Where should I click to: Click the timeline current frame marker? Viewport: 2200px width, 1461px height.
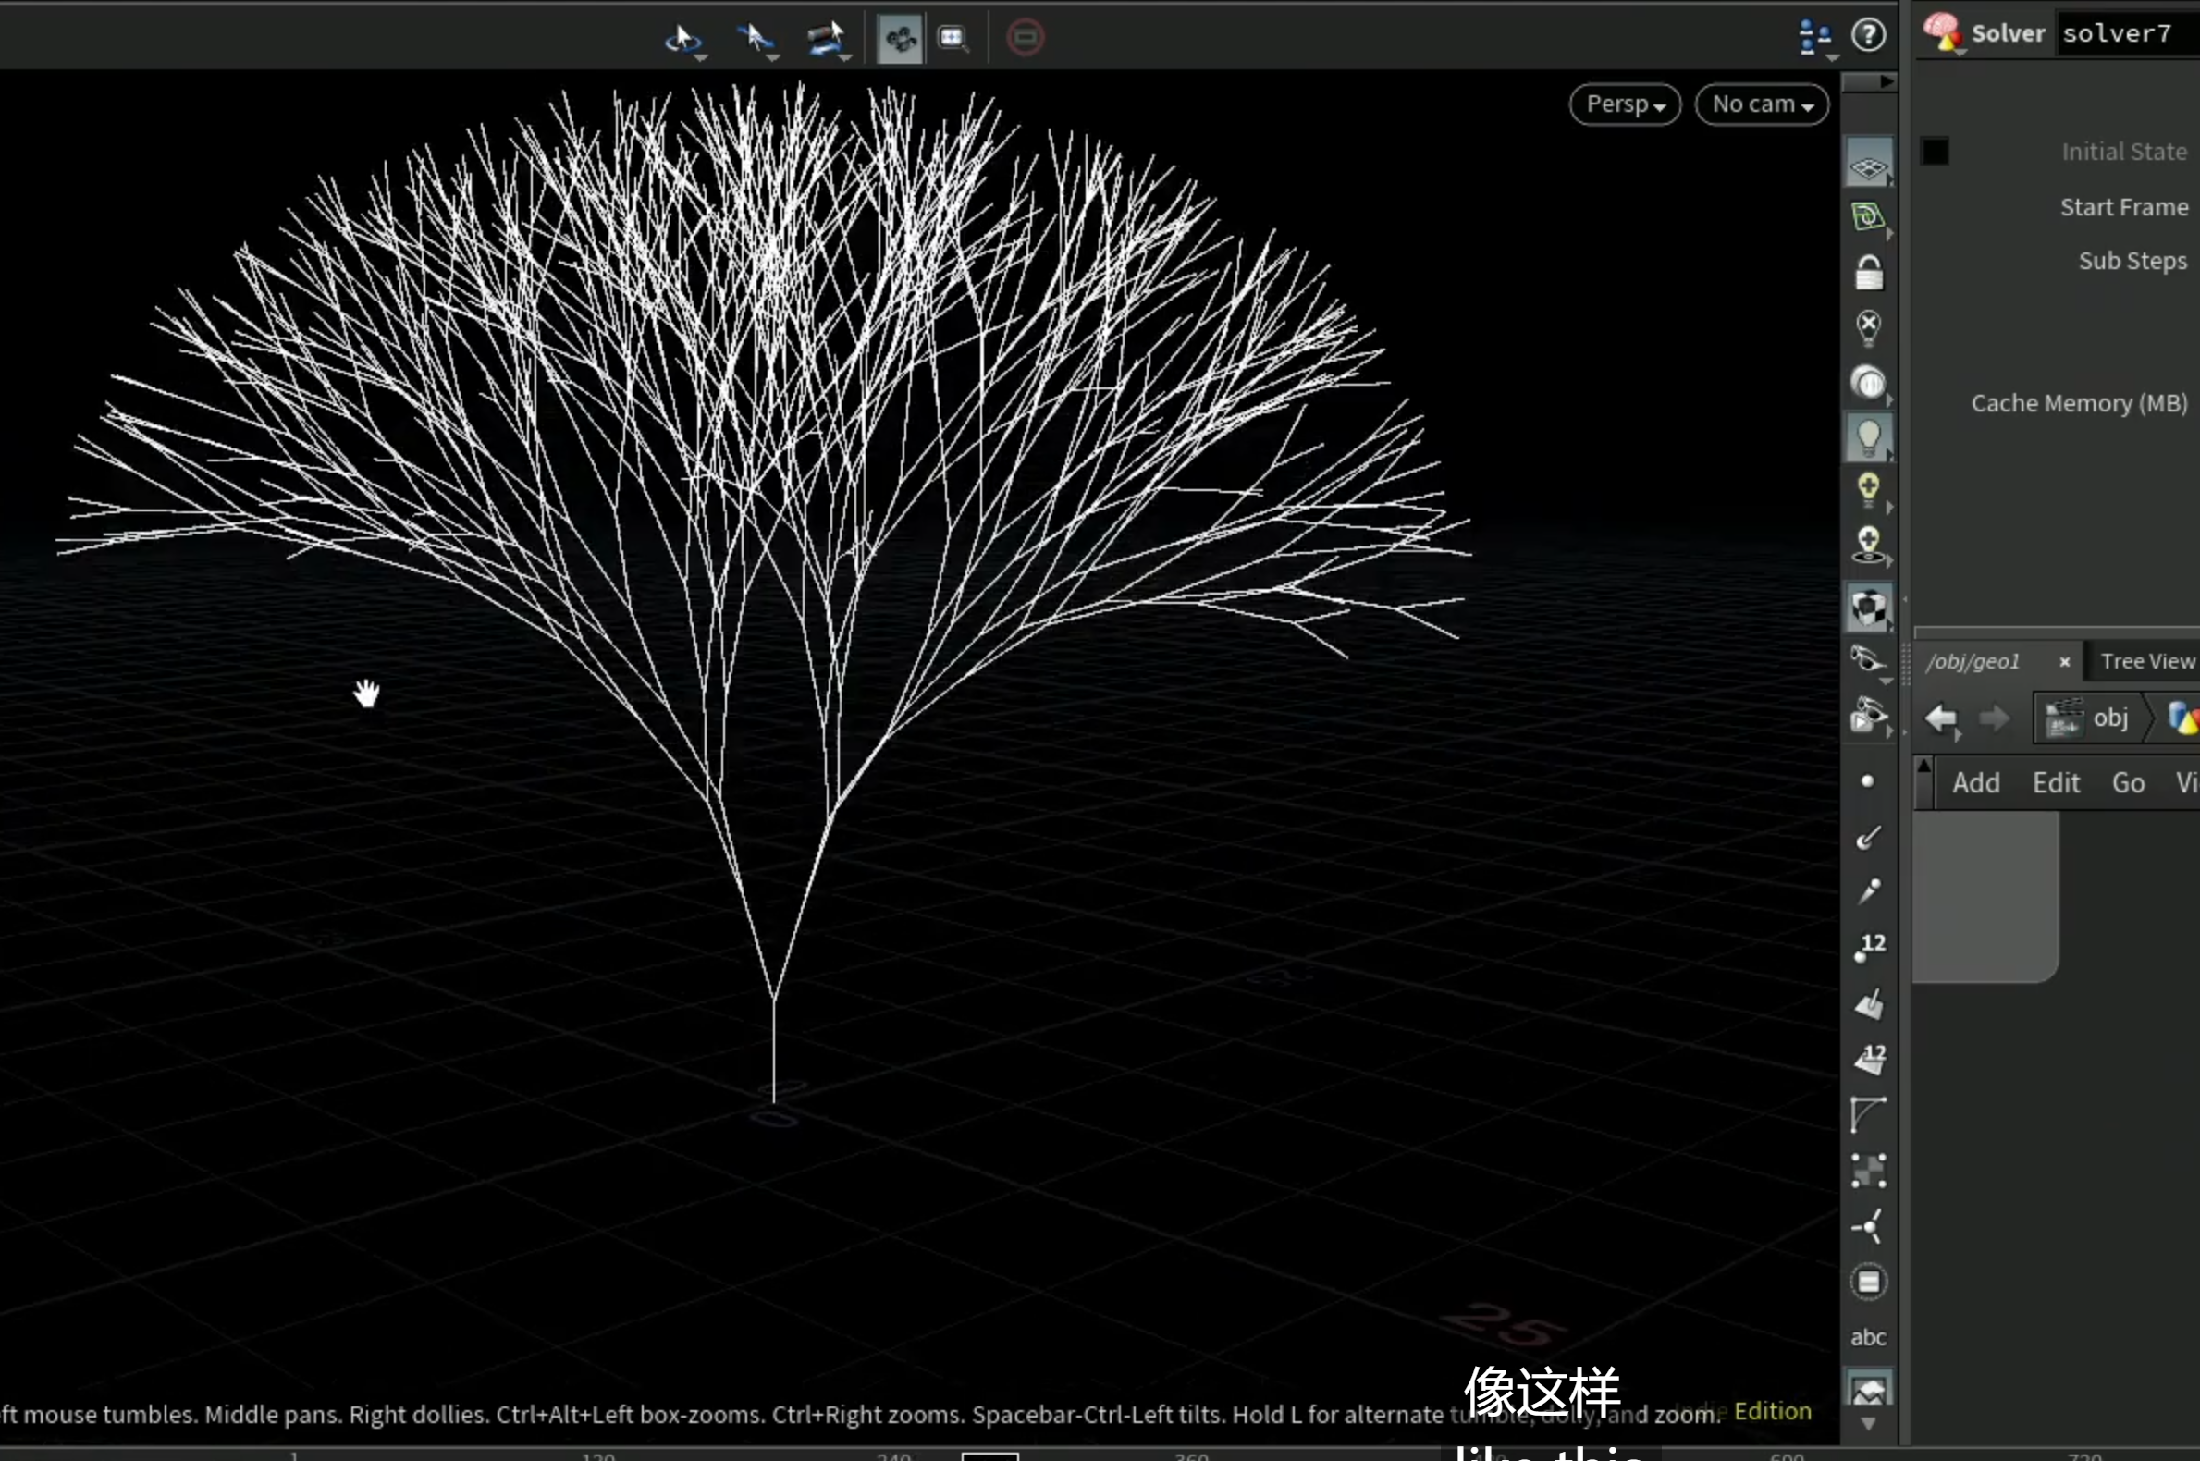[x=989, y=1455]
